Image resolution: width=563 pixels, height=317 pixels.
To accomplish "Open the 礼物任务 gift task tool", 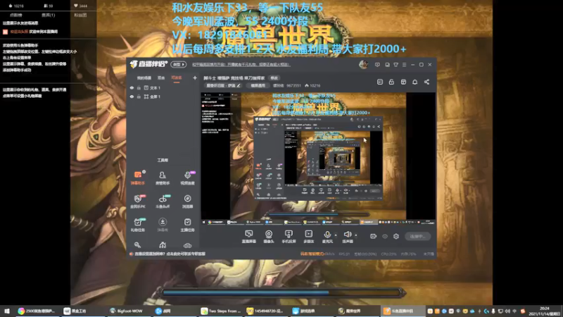I will point(137,225).
